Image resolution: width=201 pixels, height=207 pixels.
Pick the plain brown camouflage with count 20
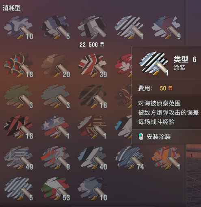(55, 66)
